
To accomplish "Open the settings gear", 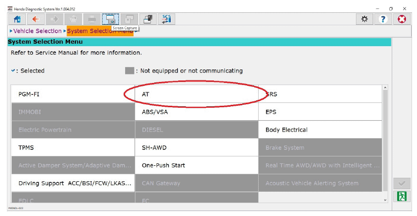I will (x=364, y=19).
